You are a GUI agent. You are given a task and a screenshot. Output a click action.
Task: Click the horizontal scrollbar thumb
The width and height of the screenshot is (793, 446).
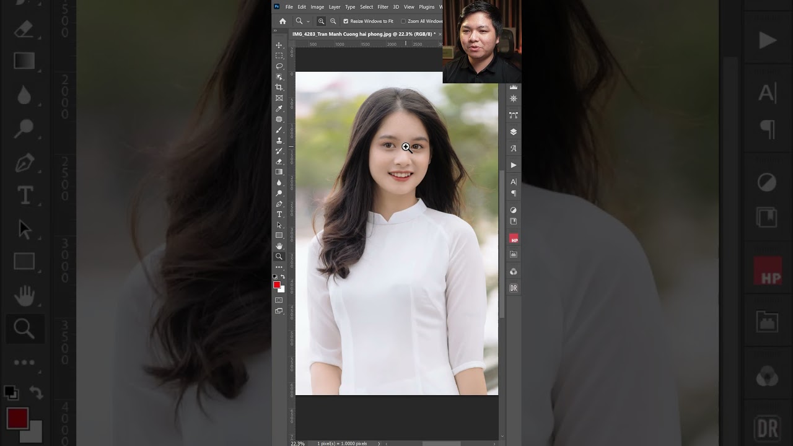click(x=442, y=444)
